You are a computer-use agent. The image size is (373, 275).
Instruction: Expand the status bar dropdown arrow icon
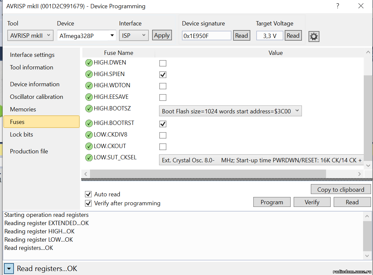coord(9,269)
